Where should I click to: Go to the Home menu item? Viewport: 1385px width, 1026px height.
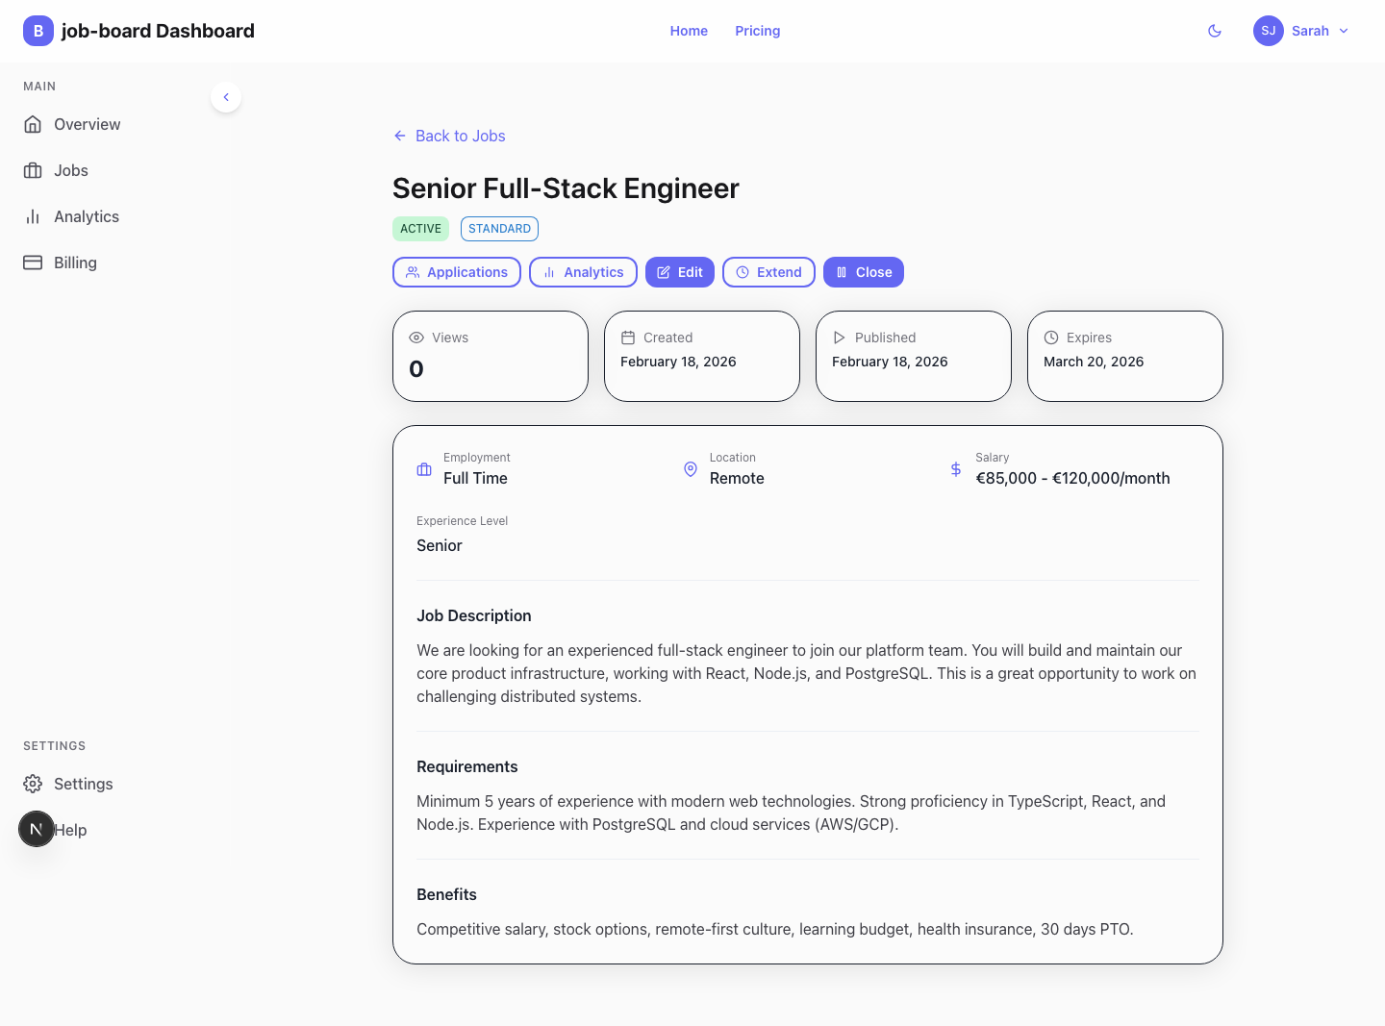click(x=689, y=30)
